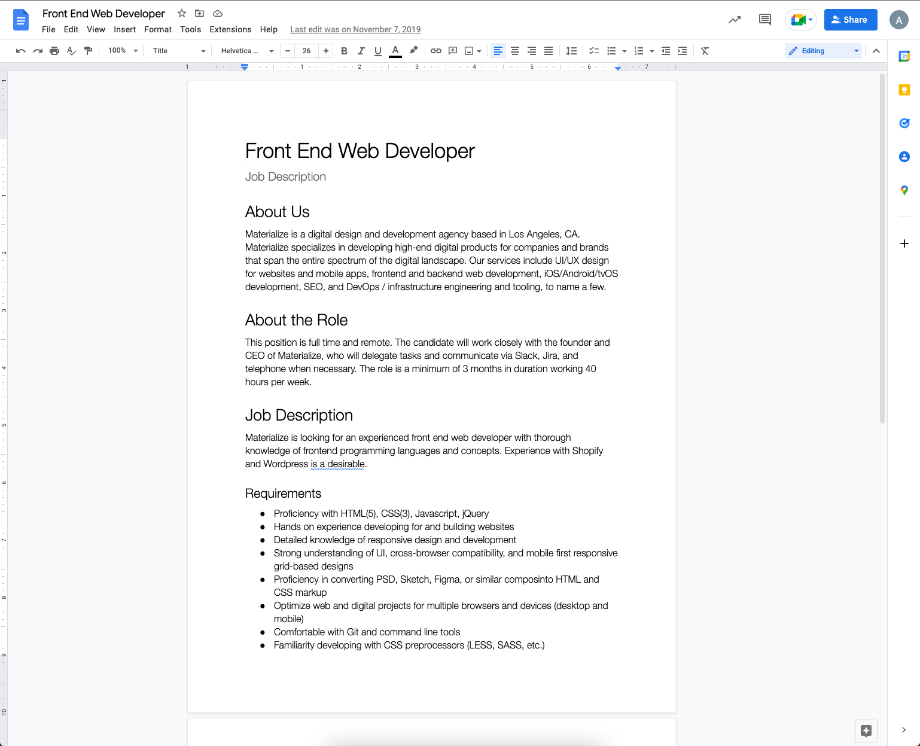Toggle Italic formatting
This screenshot has height=746, width=920.
point(361,51)
